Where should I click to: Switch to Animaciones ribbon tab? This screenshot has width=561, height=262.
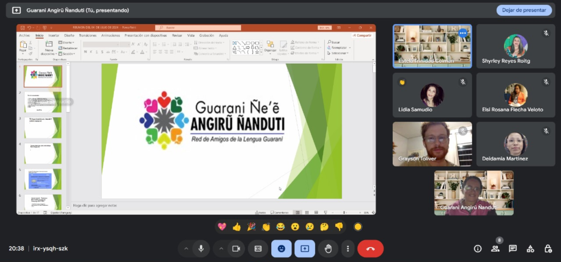point(111,36)
